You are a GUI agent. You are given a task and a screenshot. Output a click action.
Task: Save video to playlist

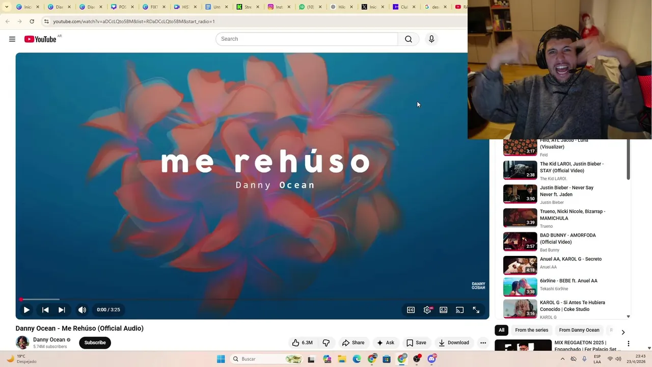416,343
